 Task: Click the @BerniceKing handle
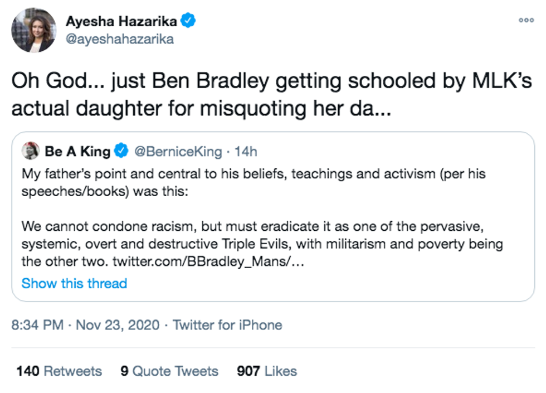point(177,151)
